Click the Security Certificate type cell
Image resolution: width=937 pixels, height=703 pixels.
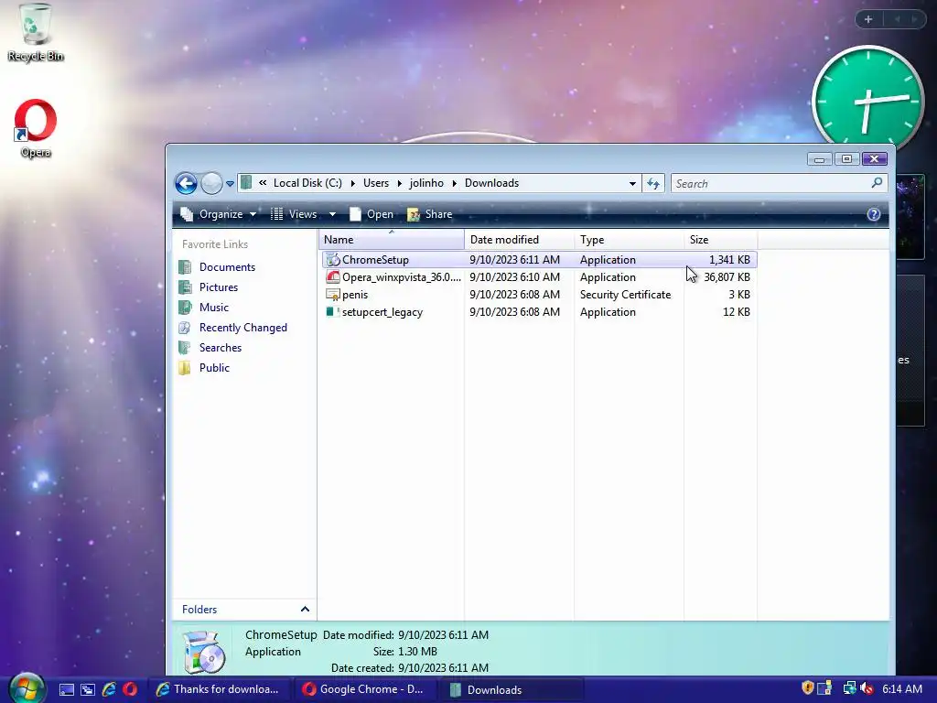point(625,294)
